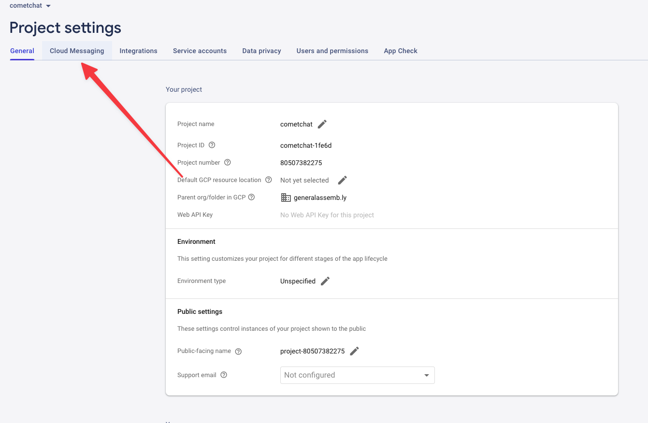Viewport: 648px width, 423px height.
Task: Open the Users and permissions tab
Action: (x=332, y=51)
